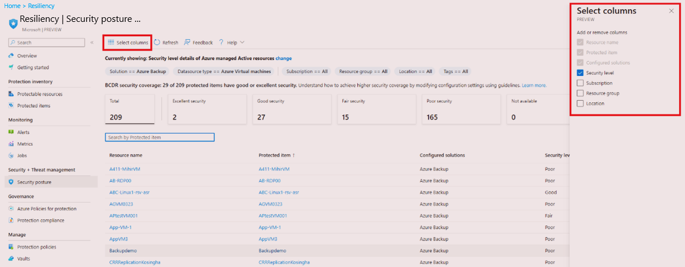Open the Resource group == All filter

(363, 71)
